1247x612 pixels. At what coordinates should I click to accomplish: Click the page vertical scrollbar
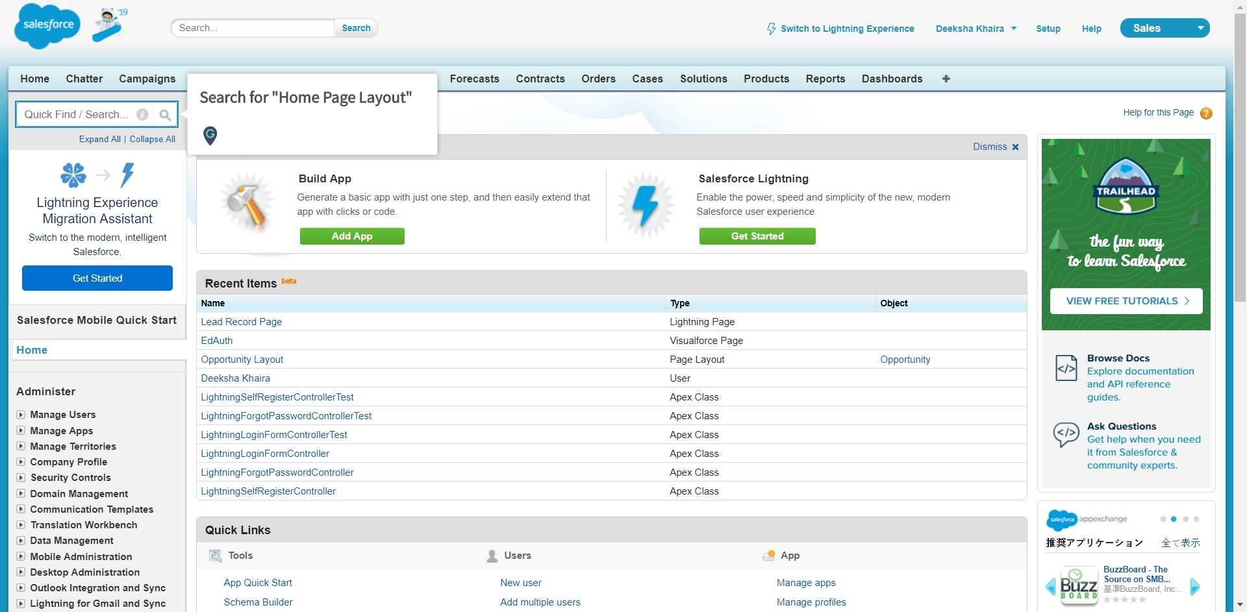click(1240, 158)
